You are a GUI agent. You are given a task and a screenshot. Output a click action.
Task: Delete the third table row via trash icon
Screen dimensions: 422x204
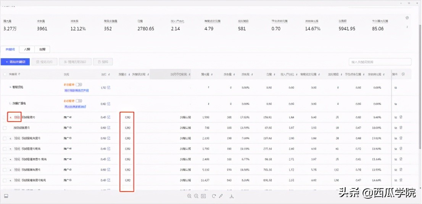click(x=401, y=117)
